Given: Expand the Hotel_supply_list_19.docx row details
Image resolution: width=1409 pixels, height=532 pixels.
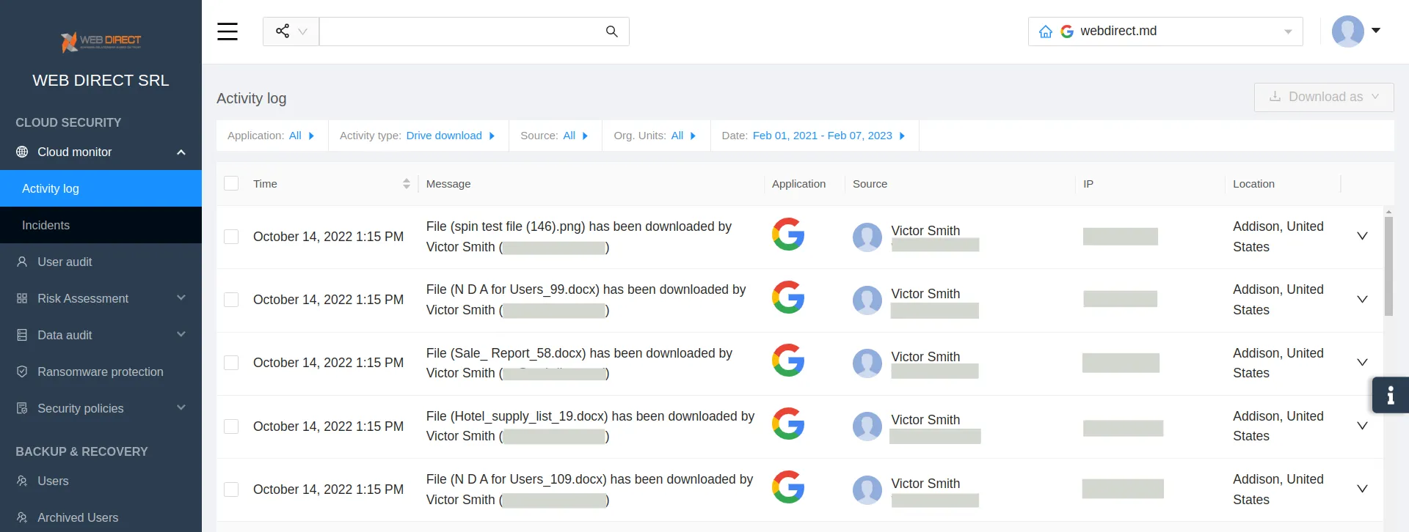Looking at the screenshot, I should pos(1362,426).
